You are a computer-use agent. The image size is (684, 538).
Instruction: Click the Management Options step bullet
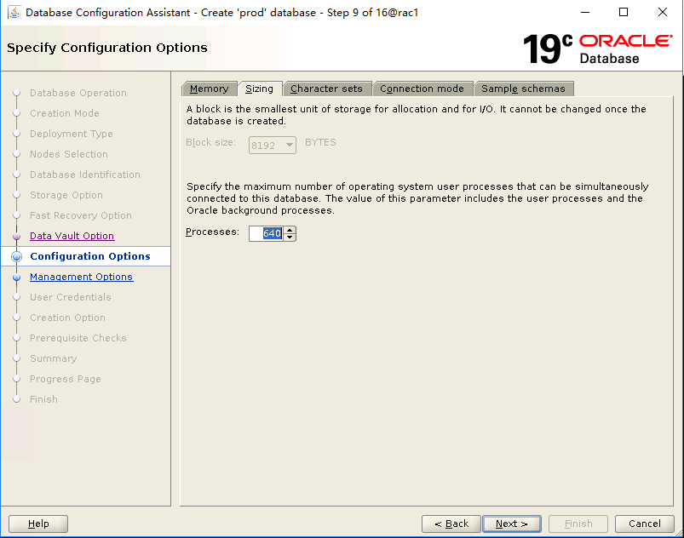click(16, 277)
